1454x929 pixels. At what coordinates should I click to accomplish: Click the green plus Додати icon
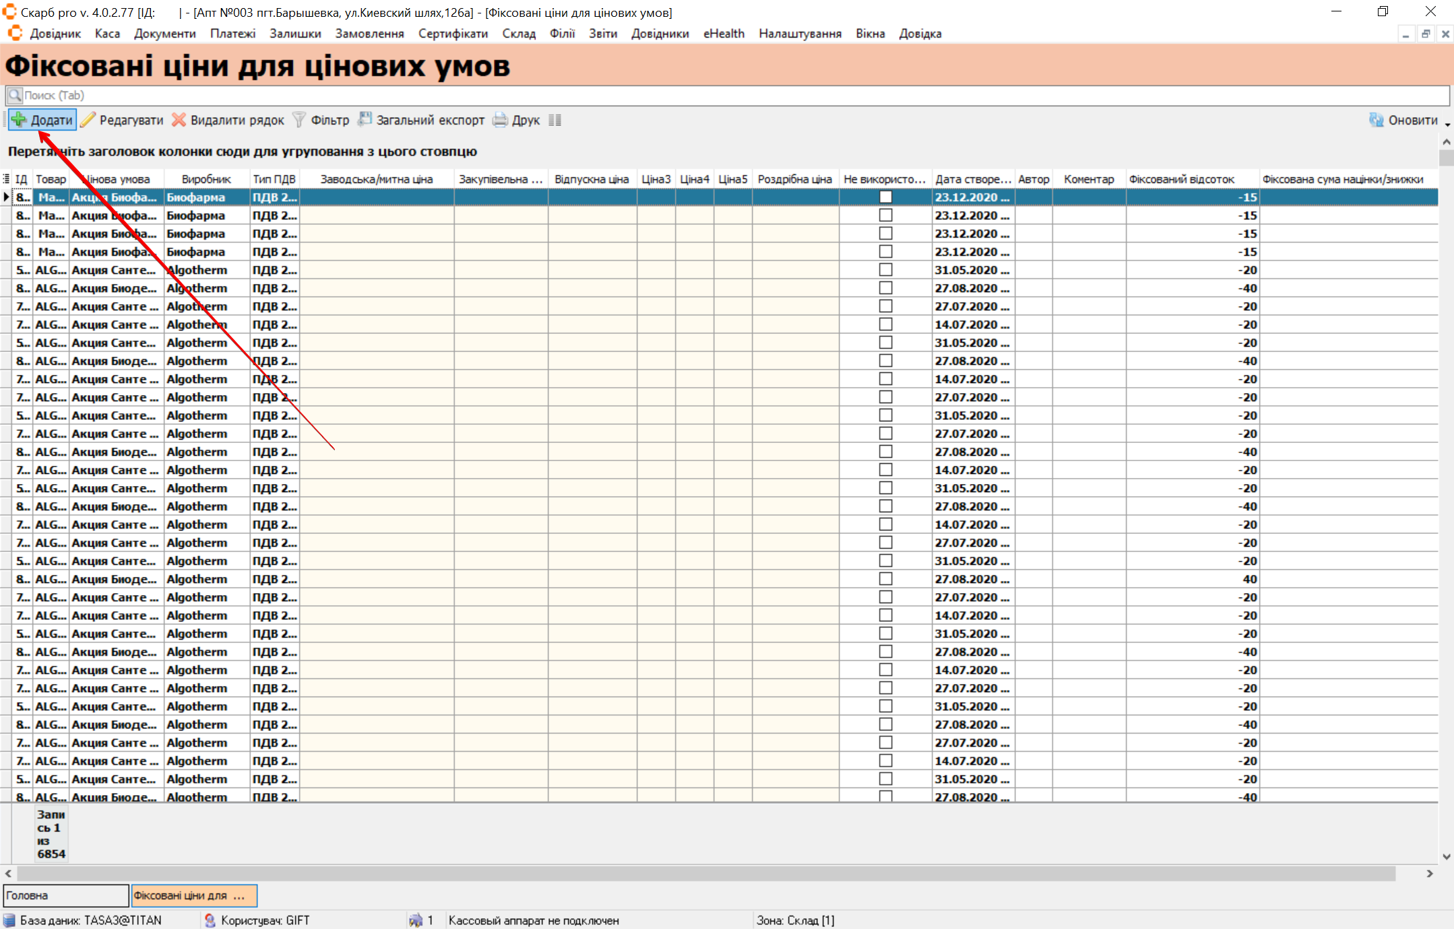(x=20, y=120)
